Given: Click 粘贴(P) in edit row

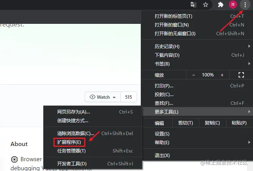Looking at the screenshot, I should tap(239, 123).
